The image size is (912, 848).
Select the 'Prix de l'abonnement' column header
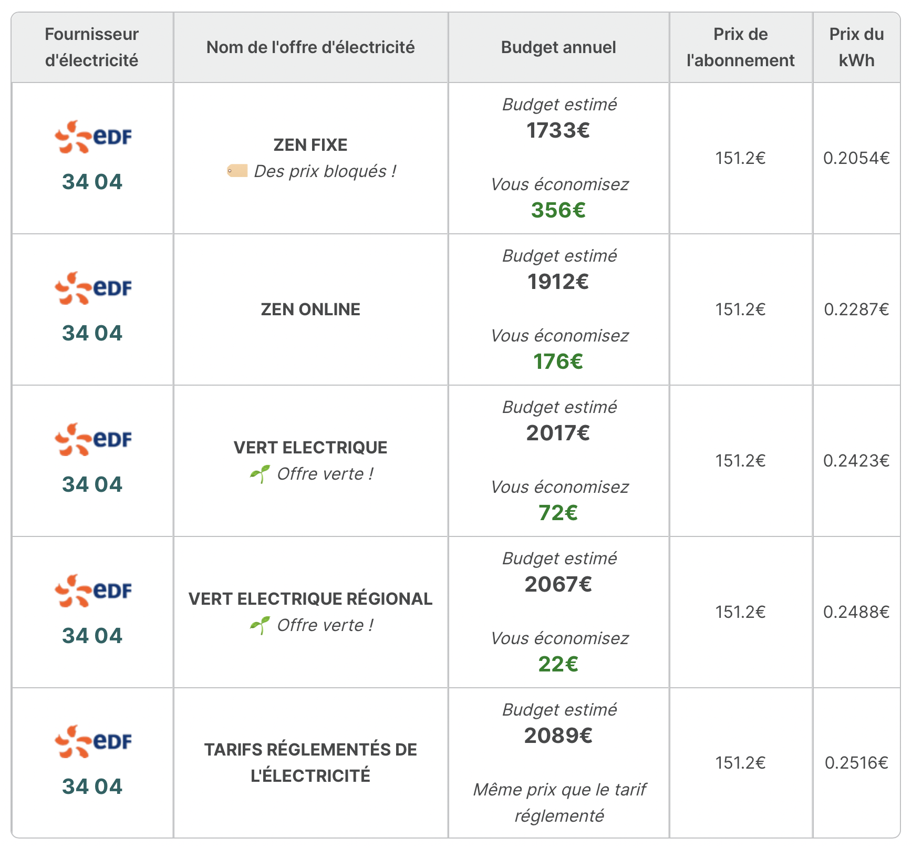pyautogui.click(x=741, y=47)
